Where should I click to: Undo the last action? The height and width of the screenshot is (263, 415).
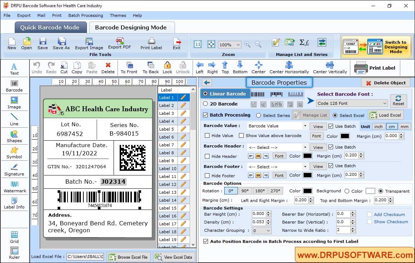click(x=37, y=68)
